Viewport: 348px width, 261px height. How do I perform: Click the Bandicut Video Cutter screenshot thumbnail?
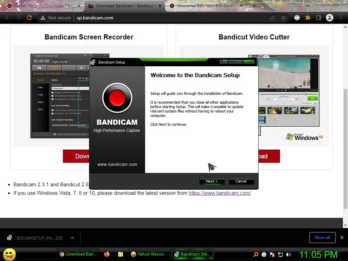coord(289,90)
